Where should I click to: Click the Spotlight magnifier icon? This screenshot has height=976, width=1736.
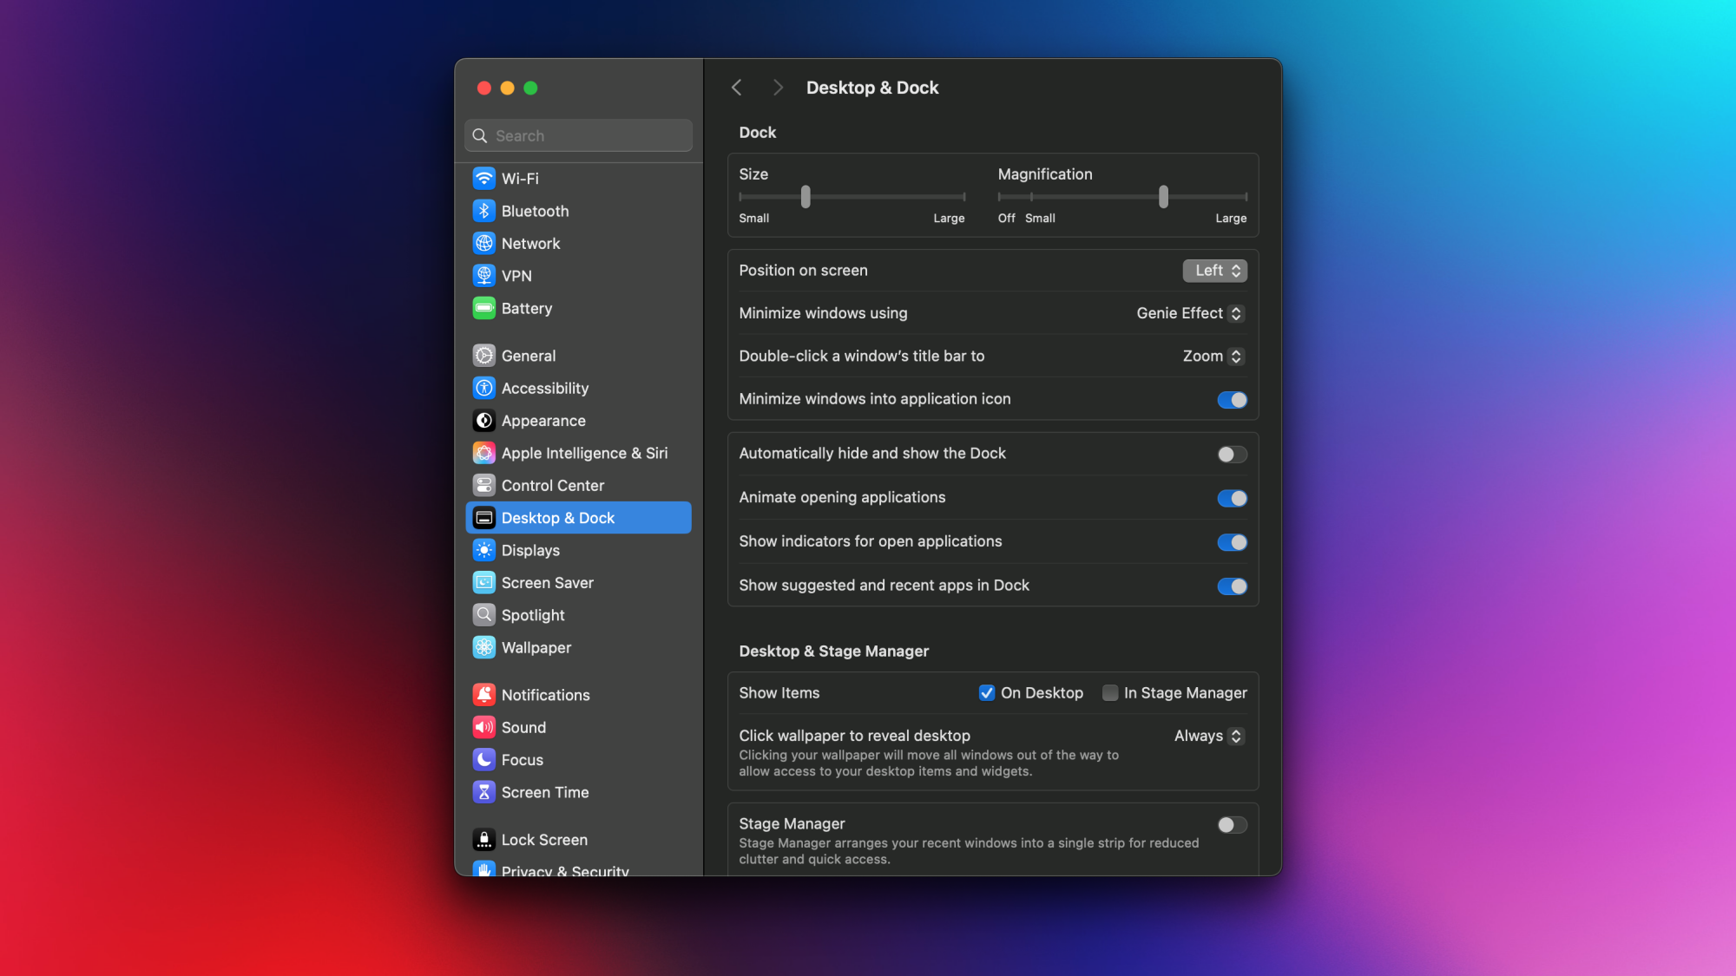(x=484, y=615)
